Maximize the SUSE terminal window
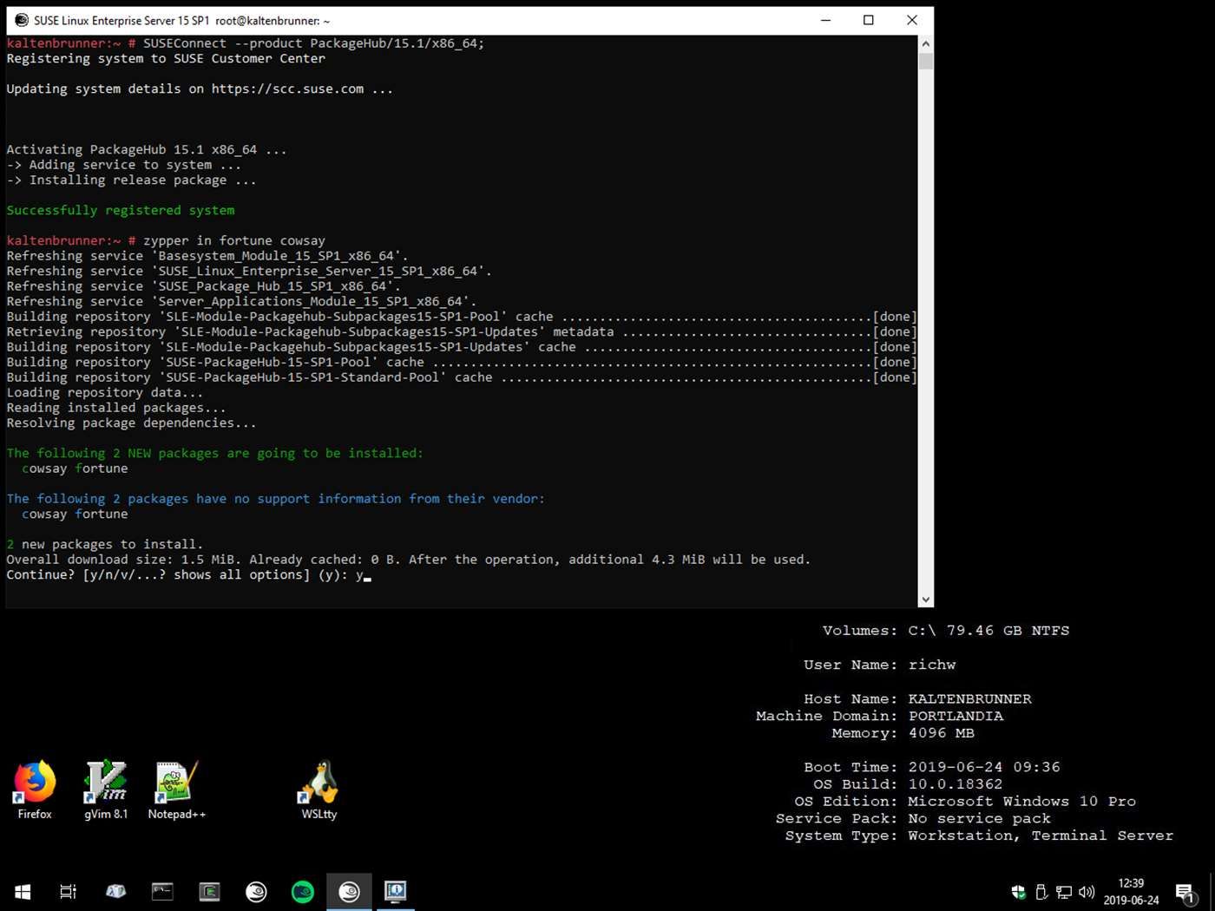Image resolution: width=1215 pixels, height=911 pixels. tap(868, 20)
